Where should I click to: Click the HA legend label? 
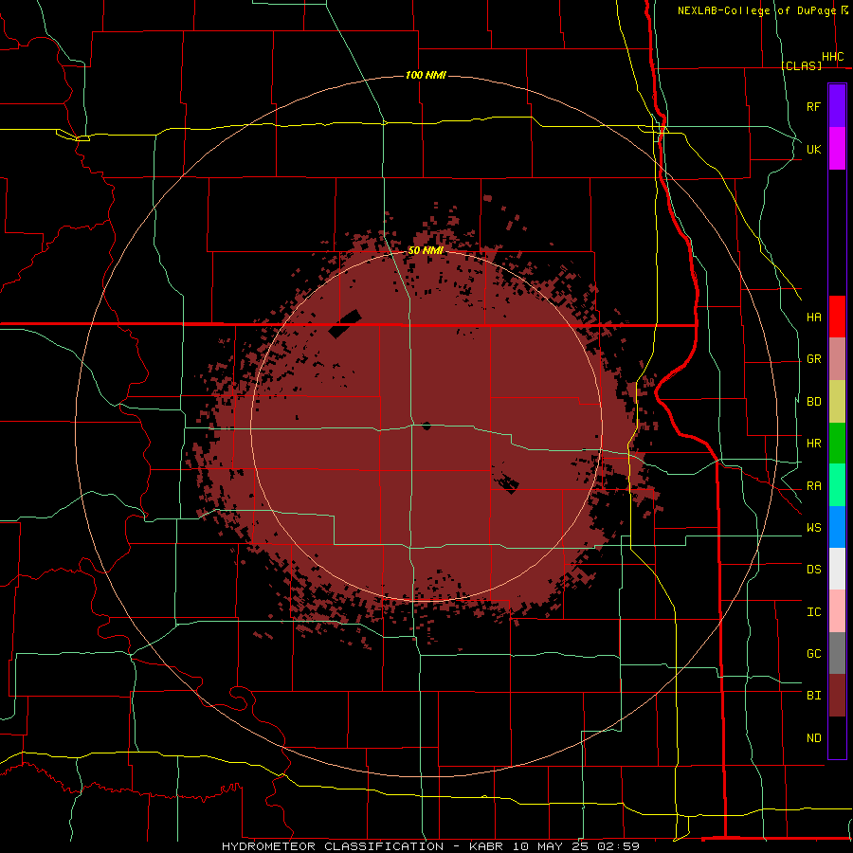814,318
